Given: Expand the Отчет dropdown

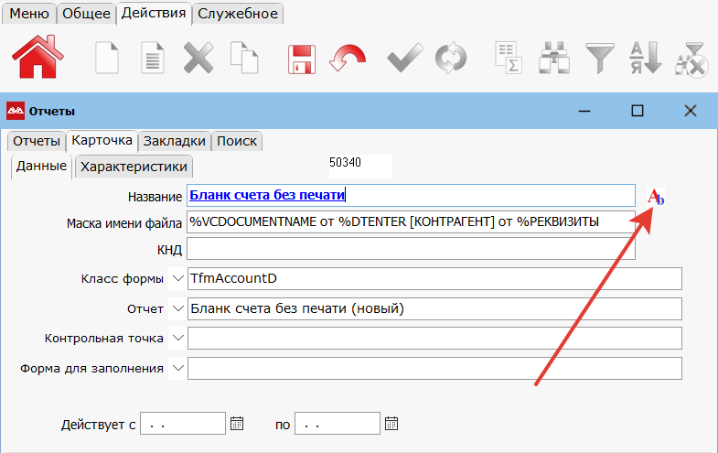Looking at the screenshot, I should [177, 308].
